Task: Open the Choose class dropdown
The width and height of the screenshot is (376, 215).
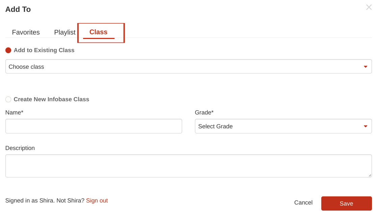Action: [189, 67]
